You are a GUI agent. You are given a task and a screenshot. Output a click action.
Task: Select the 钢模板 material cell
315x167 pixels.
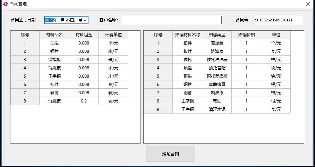54,60
